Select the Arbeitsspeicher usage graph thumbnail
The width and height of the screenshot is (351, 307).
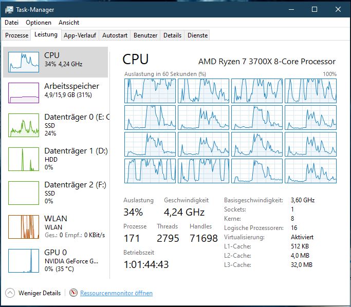pyautogui.click(x=24, y=93)
